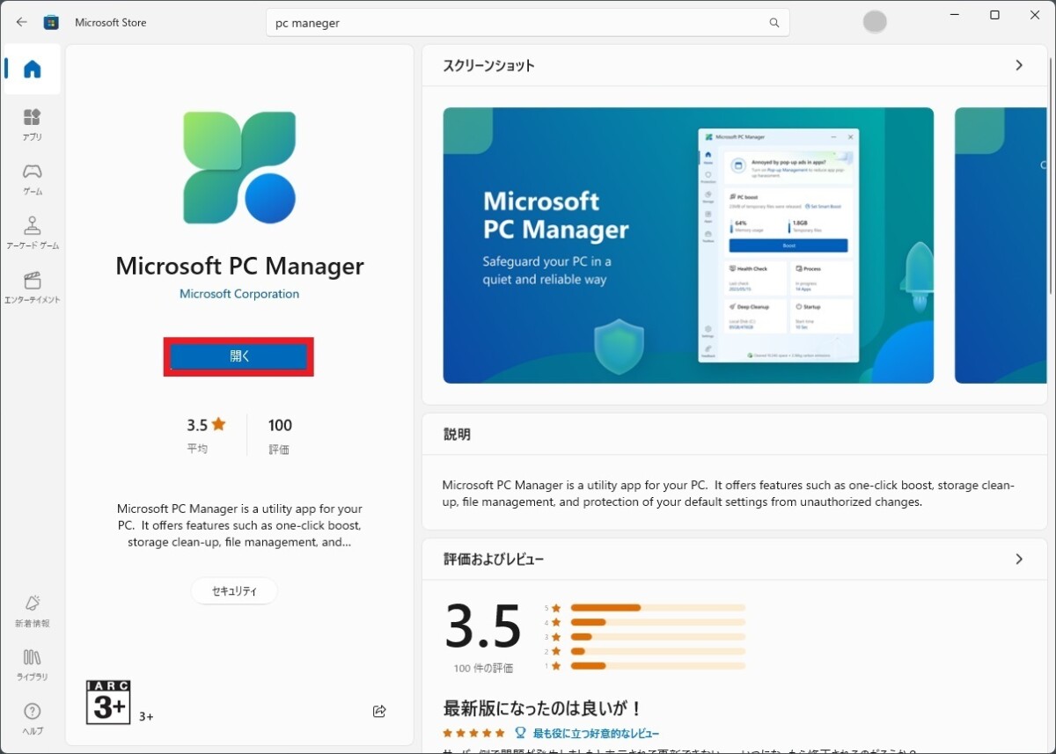Open the user profile avatar

point(875,22)
